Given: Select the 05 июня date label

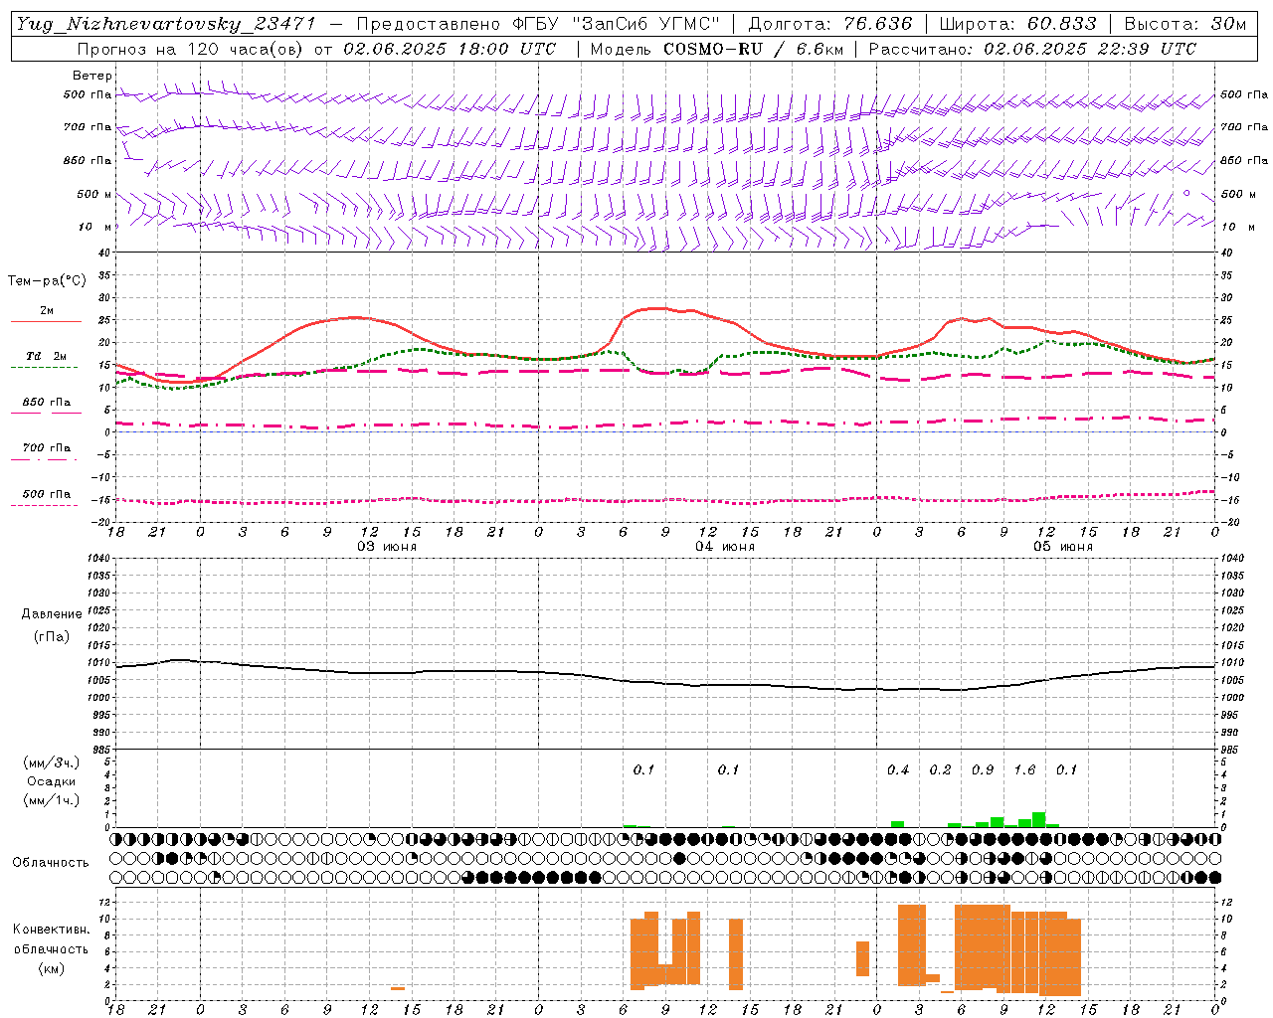Looking at the screenshot, I should coord(1062,547).
